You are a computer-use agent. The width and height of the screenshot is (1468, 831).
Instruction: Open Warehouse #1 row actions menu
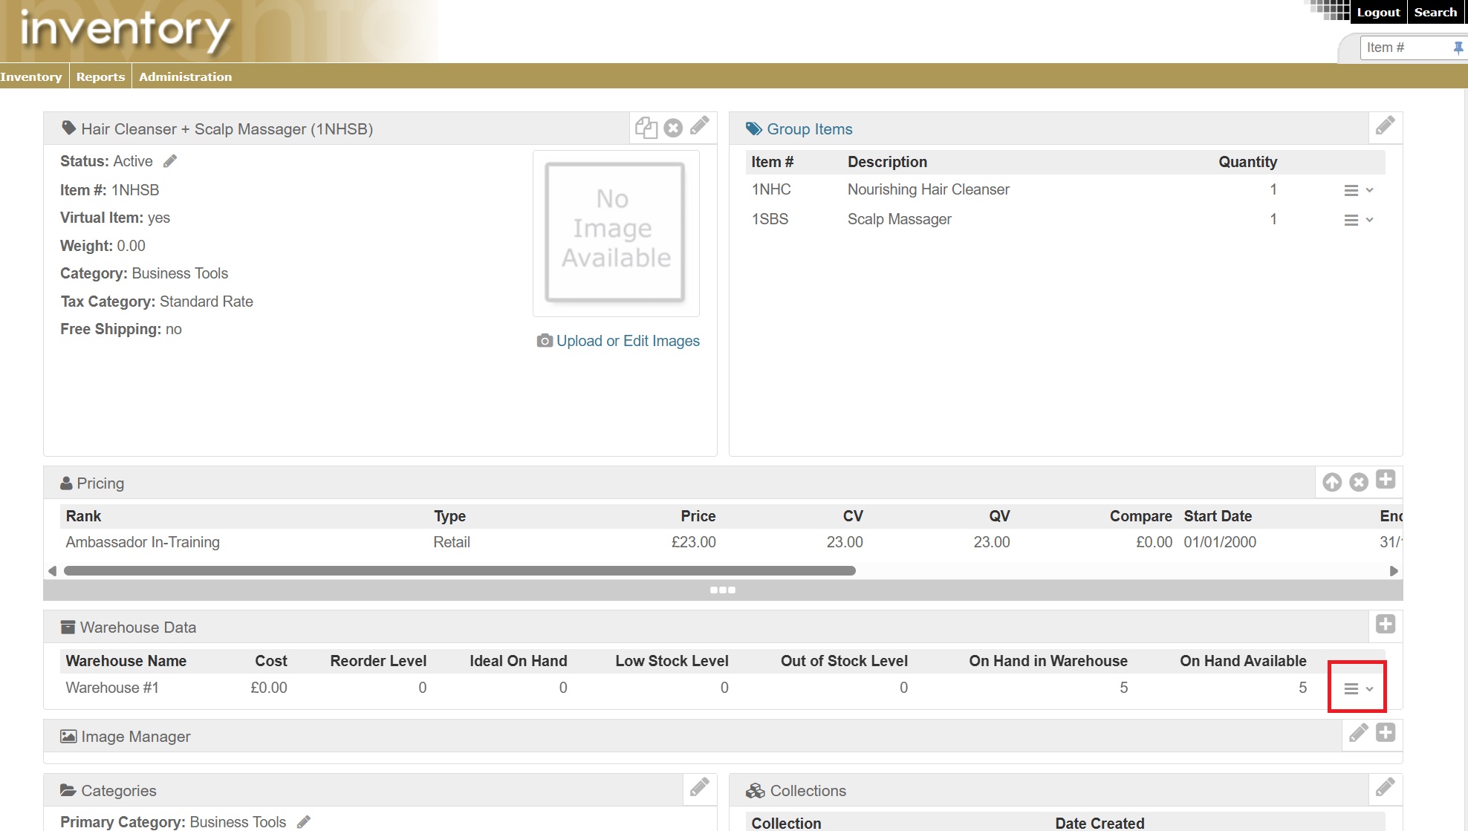(1358, 689)
